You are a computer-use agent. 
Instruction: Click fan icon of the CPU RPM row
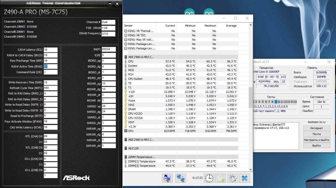tap(126, 131)
